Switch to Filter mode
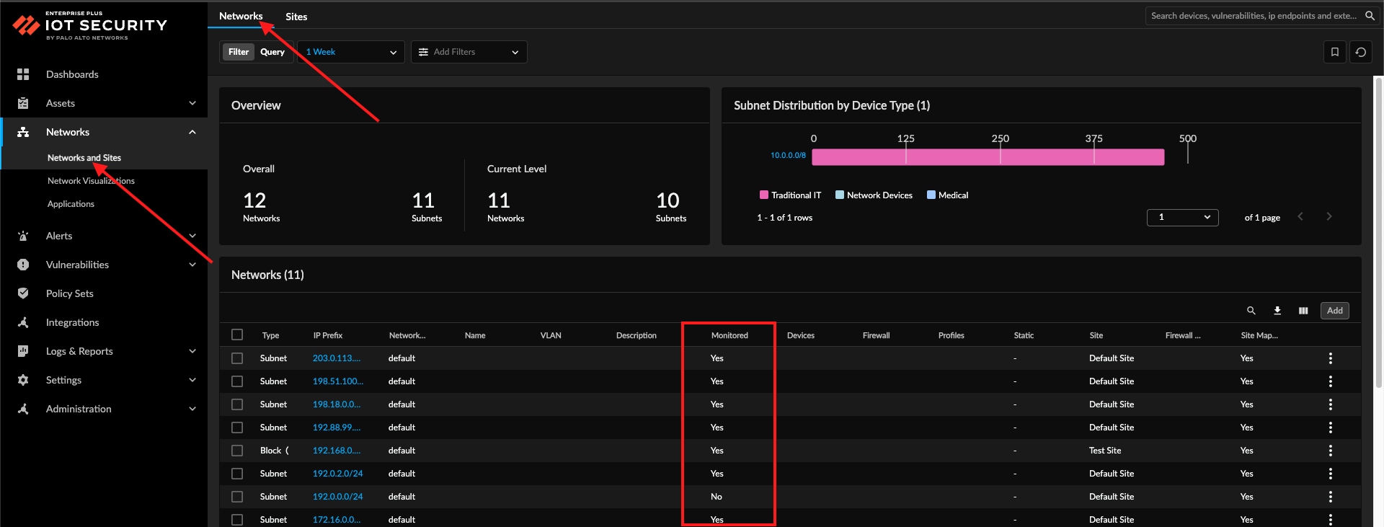 (x=239, y=52)
